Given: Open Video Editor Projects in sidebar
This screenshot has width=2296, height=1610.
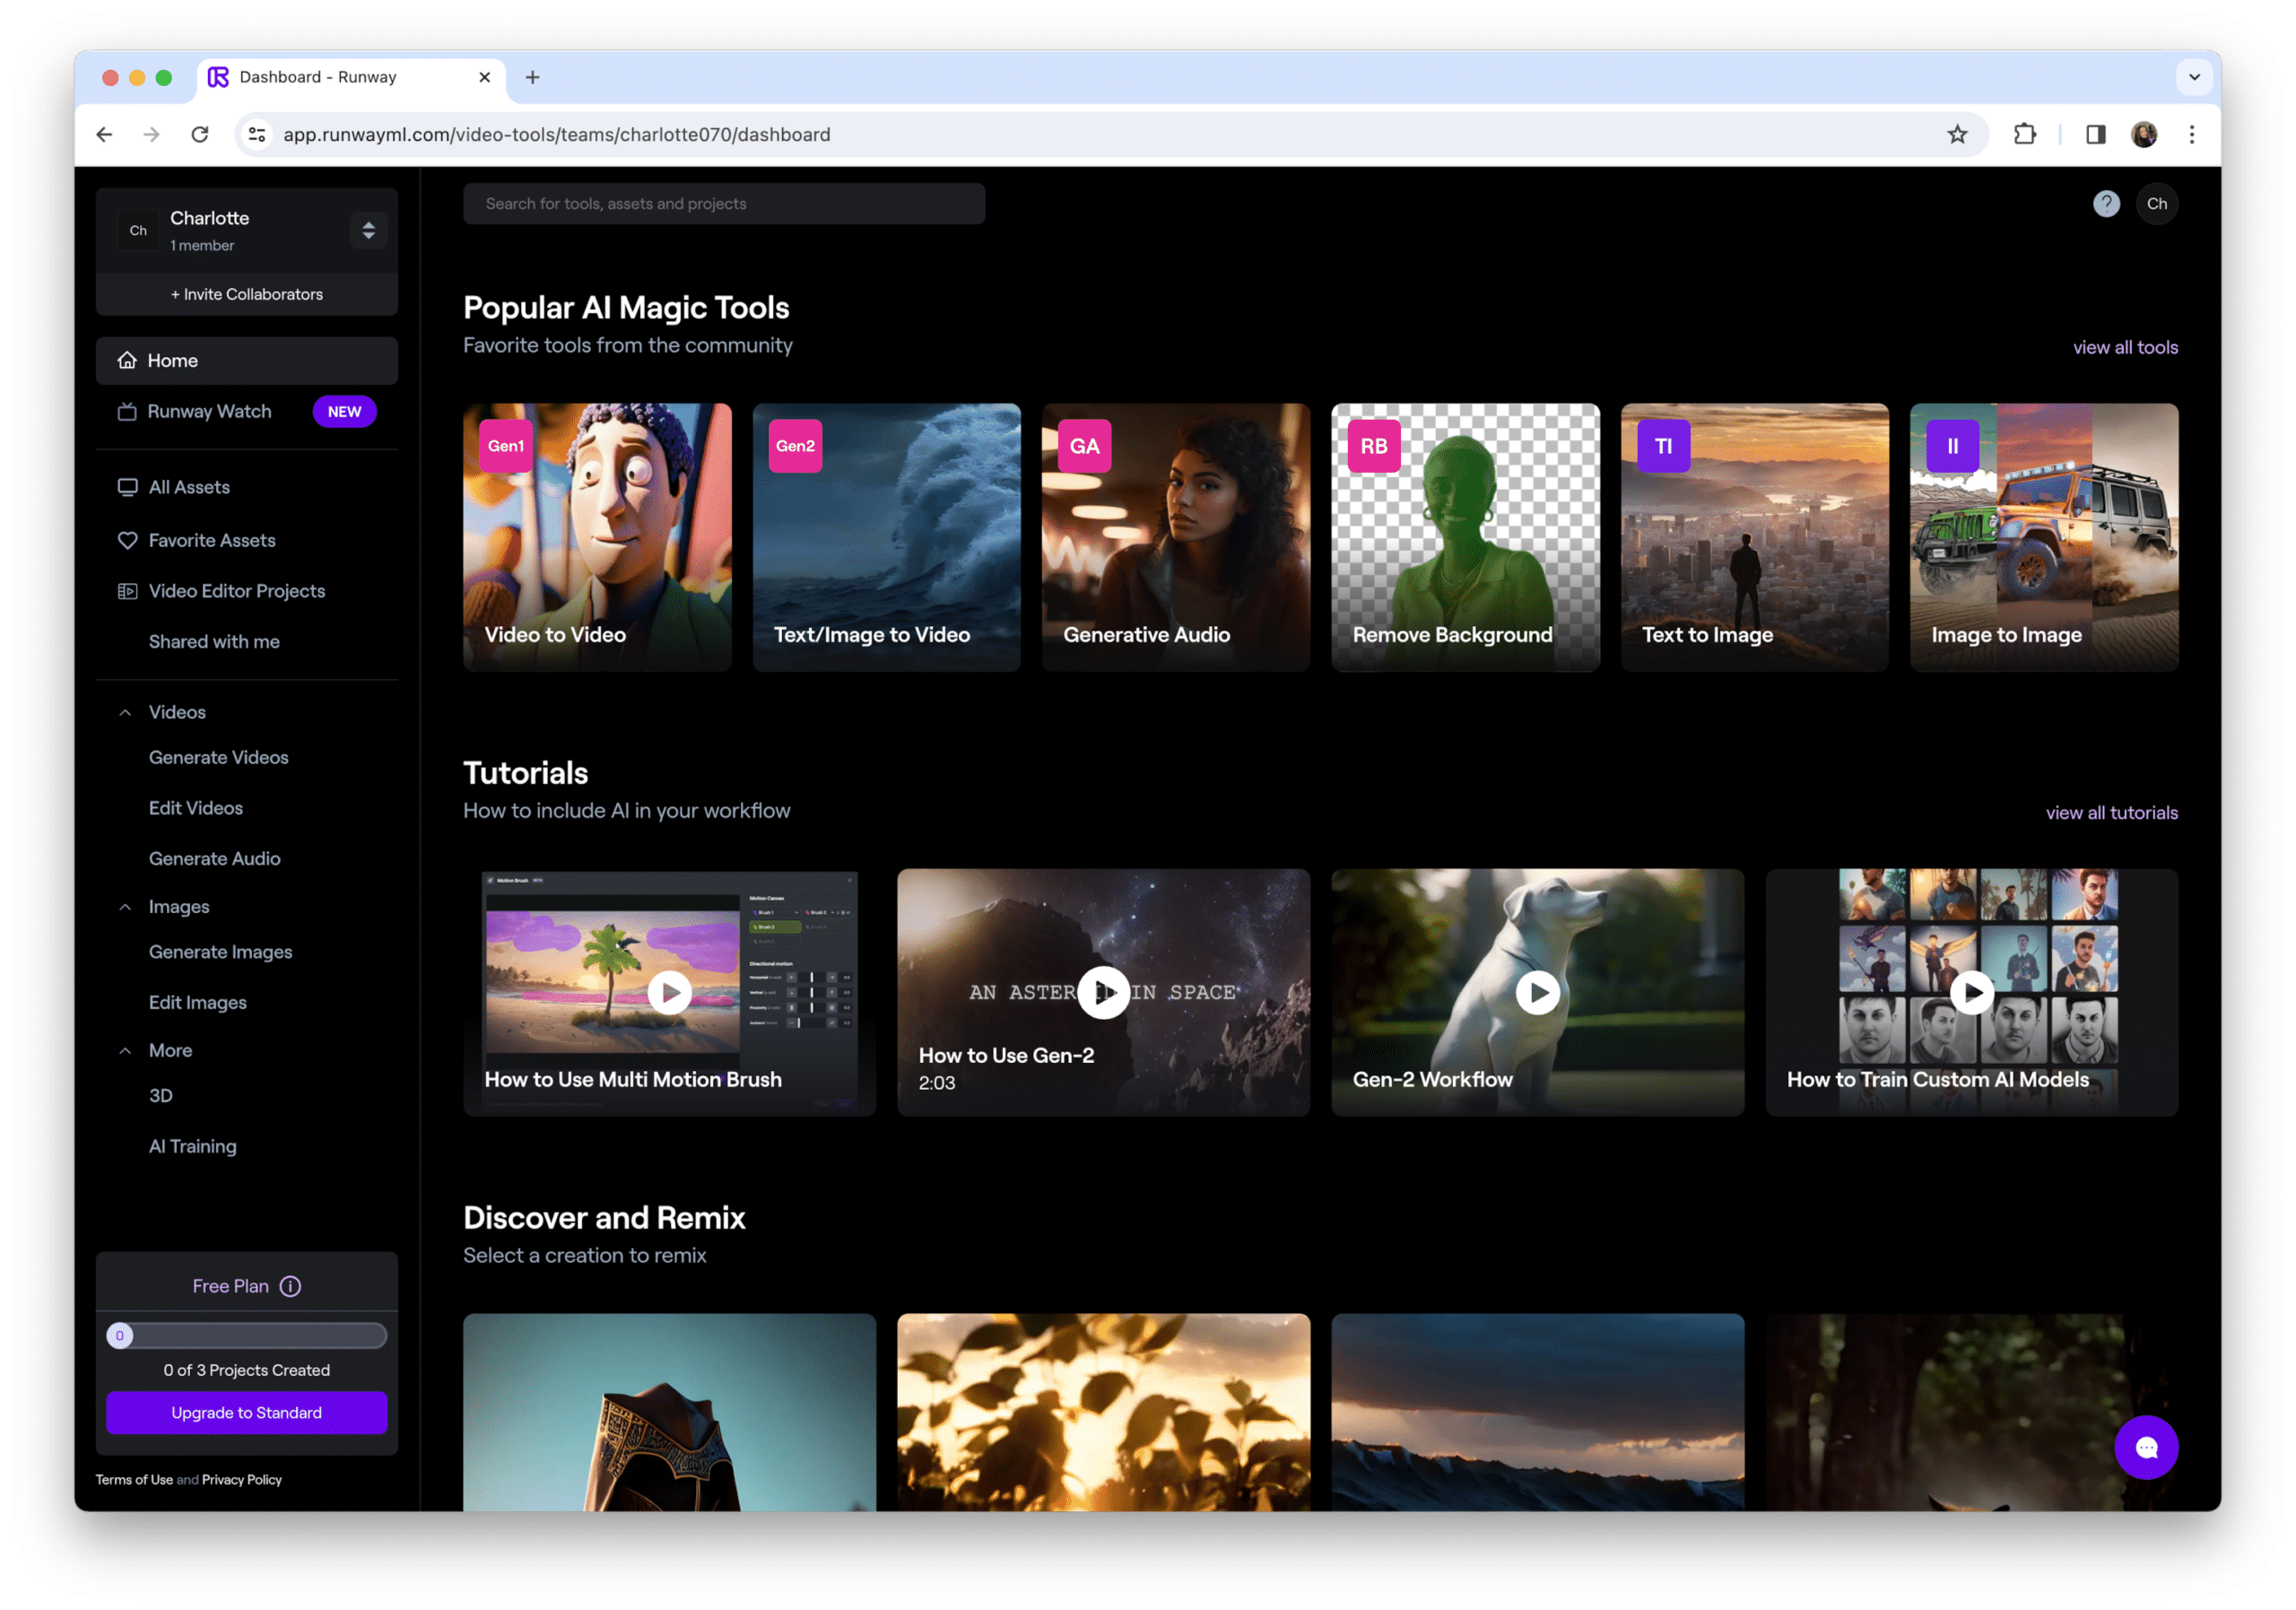Looking at the screenshot, I should click(236, 591).
